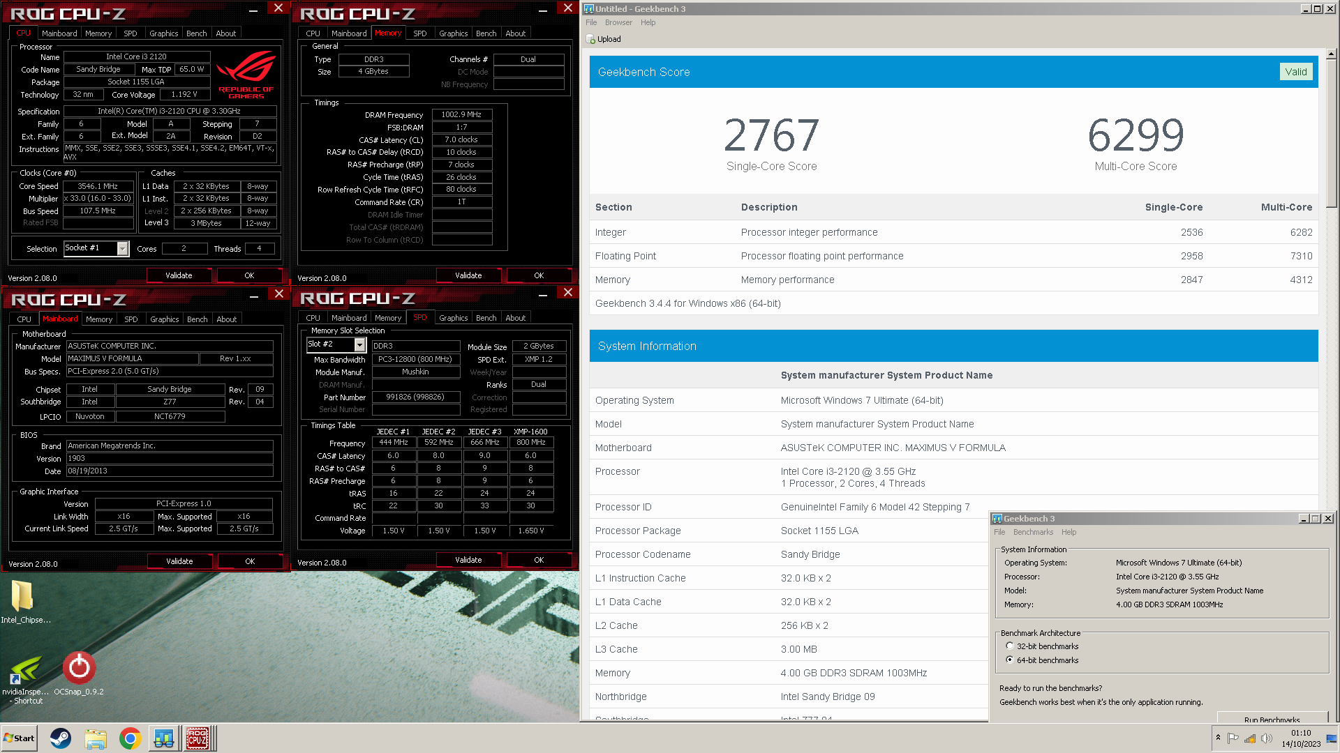
Task: Click the Part Number field 991826
Action: tap(415, 397)
